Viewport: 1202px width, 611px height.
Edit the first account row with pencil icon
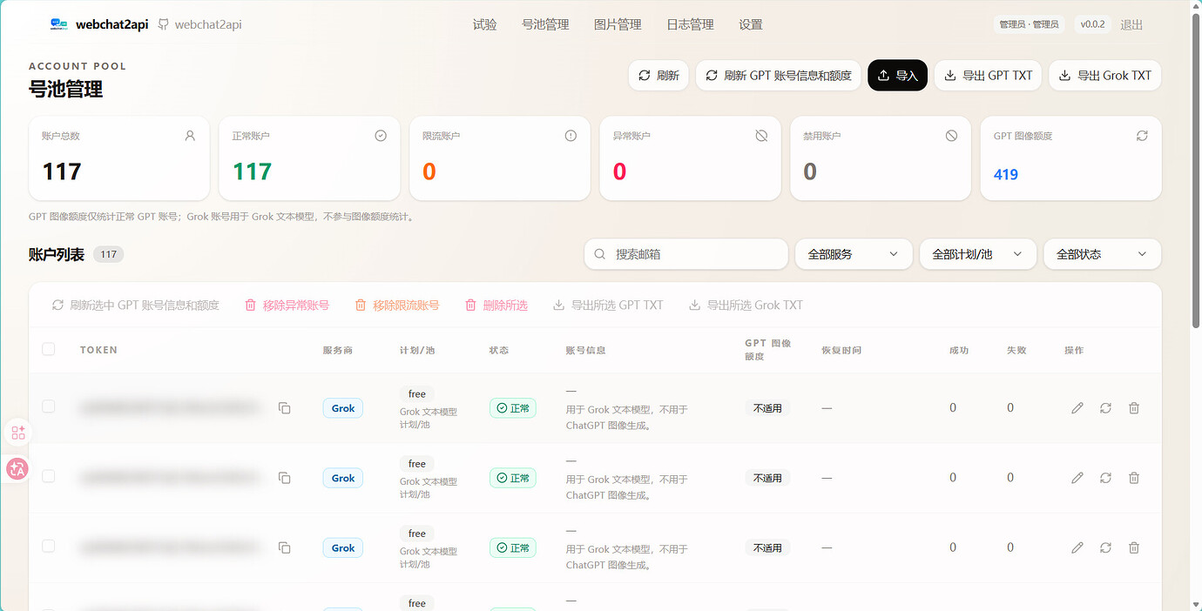(1077, 408)
